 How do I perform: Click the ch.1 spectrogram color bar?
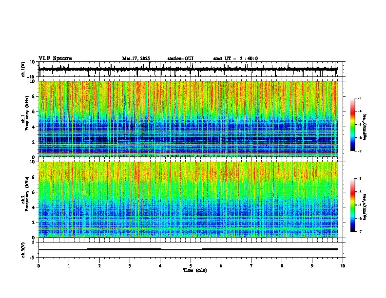(x=352, y=125)
